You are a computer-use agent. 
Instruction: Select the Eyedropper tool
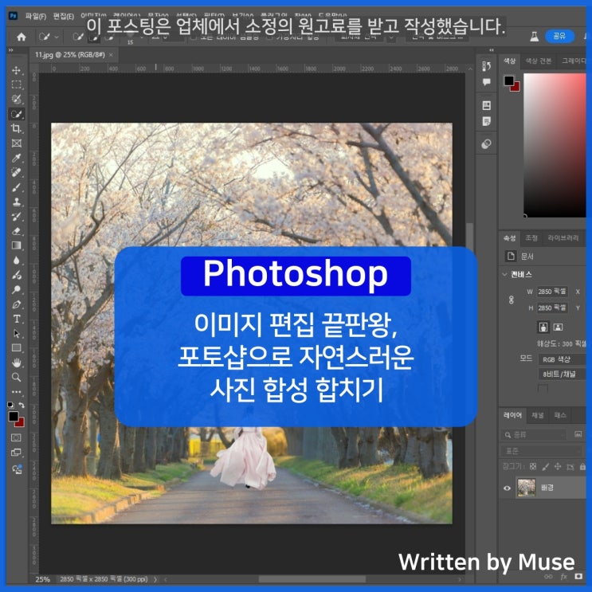click(x=16, y=158)
